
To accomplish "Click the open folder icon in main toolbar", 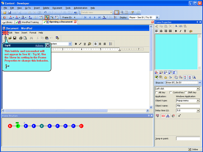I will coord(5,13).
